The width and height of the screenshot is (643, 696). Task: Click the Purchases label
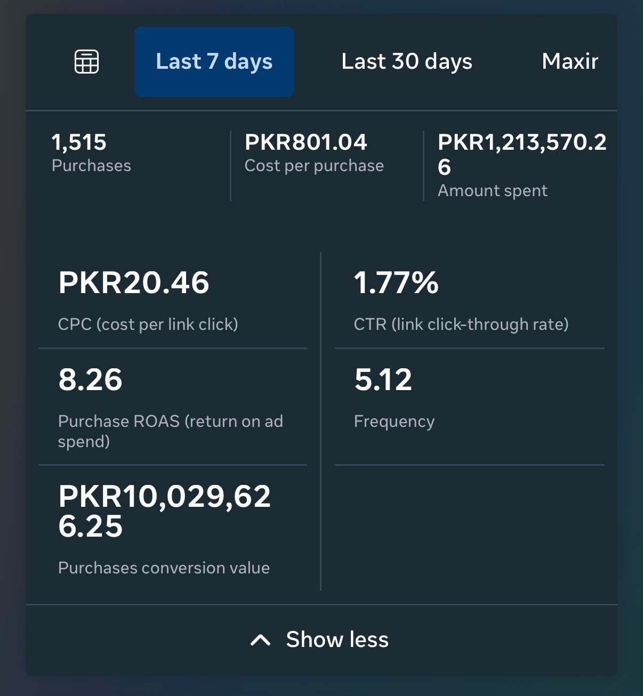(91, 166)
